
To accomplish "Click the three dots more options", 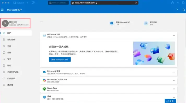I will click(42, 22).
